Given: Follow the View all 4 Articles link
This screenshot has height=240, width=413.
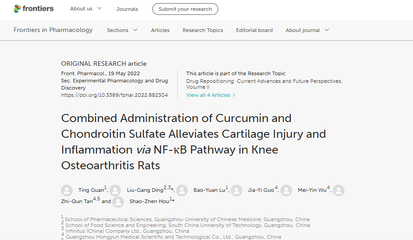Looking at the screenshot, I should [x=211, y=95].
